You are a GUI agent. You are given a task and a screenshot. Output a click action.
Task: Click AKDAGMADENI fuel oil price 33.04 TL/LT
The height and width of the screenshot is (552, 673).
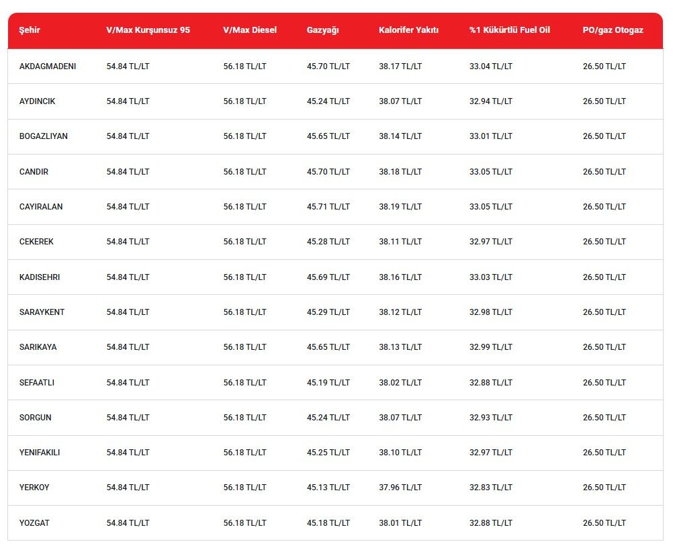pos(490,66)
